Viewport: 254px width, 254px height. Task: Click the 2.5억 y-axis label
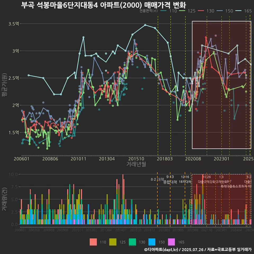14,78
